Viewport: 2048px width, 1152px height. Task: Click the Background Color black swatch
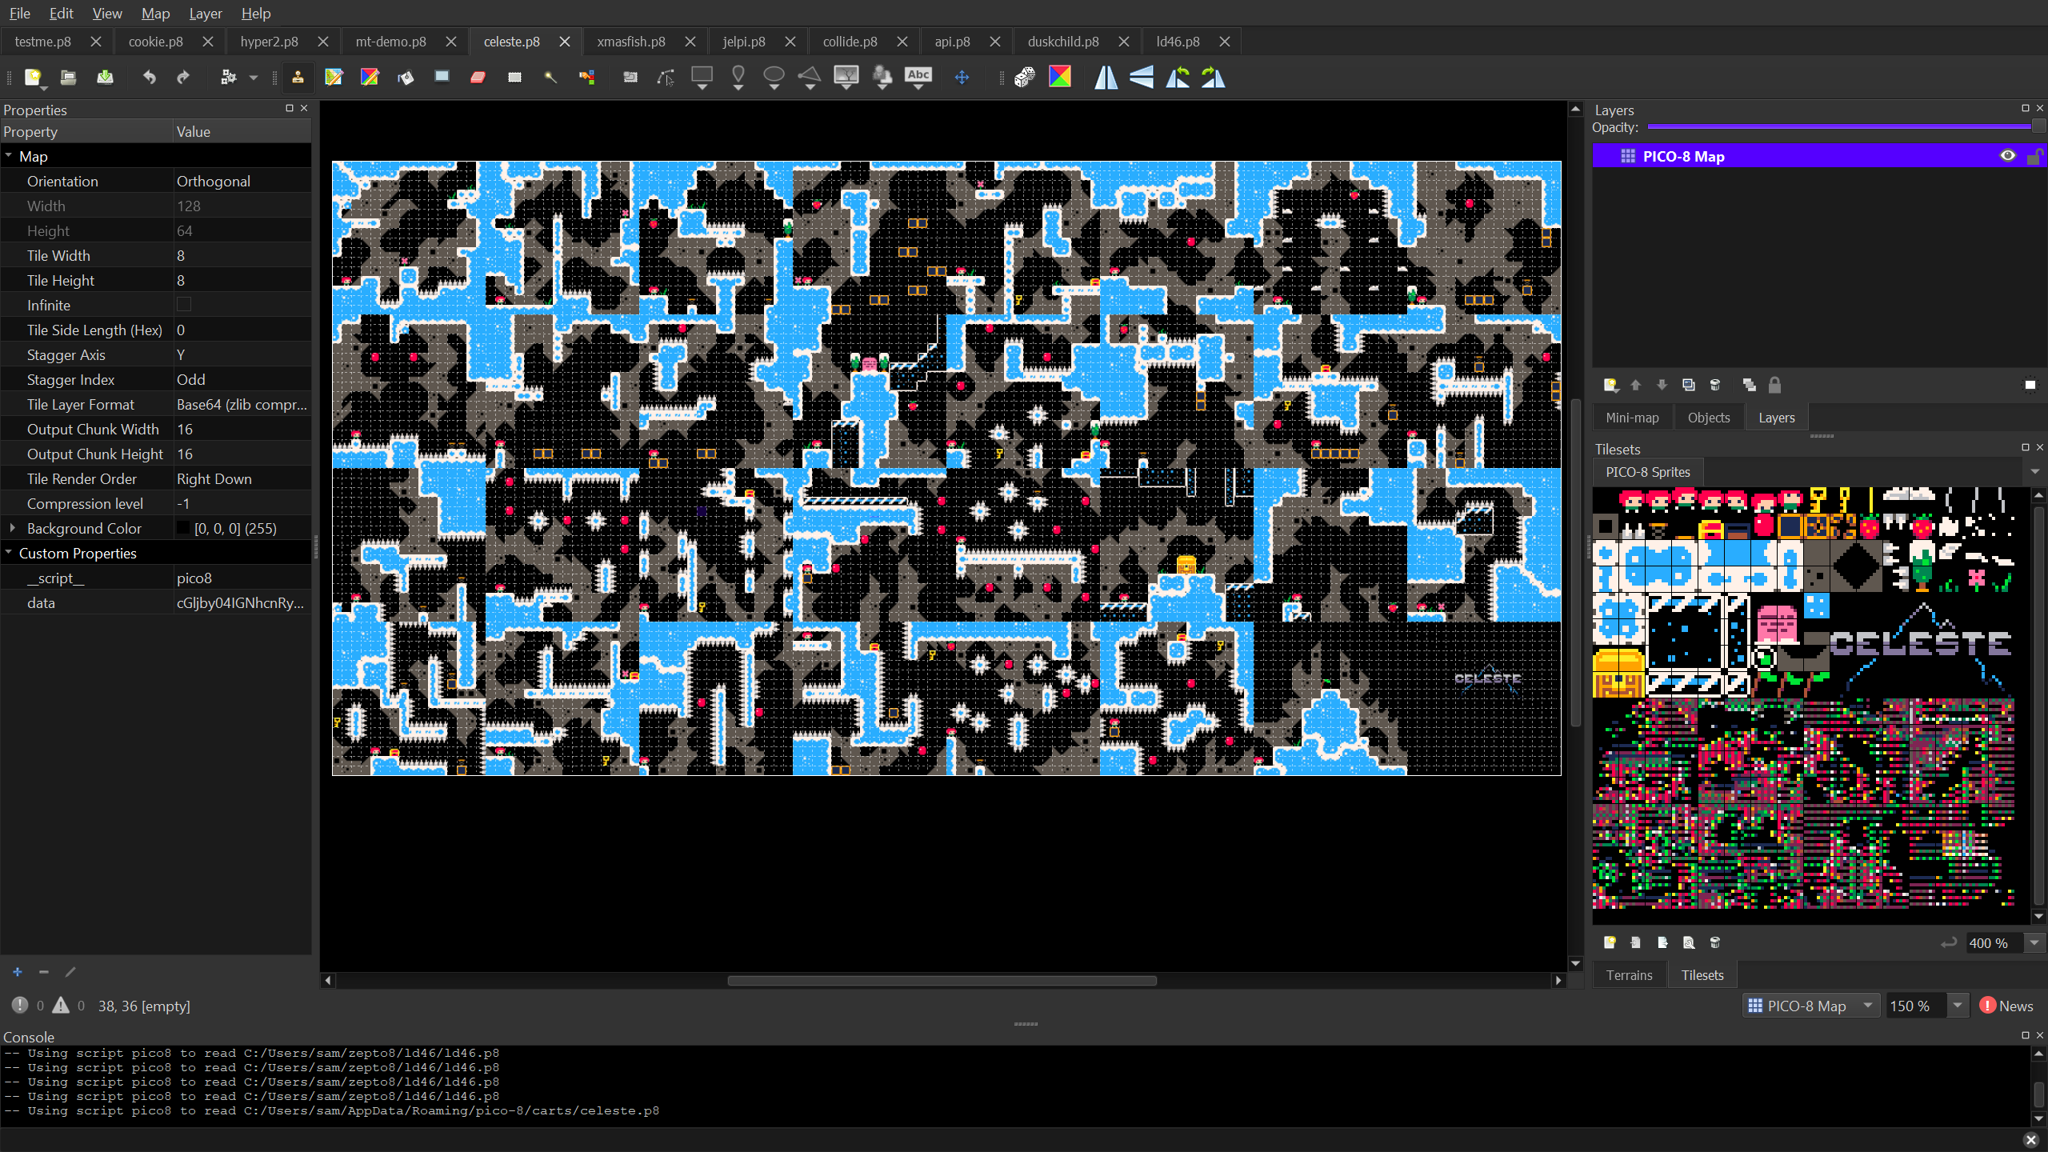183,528
